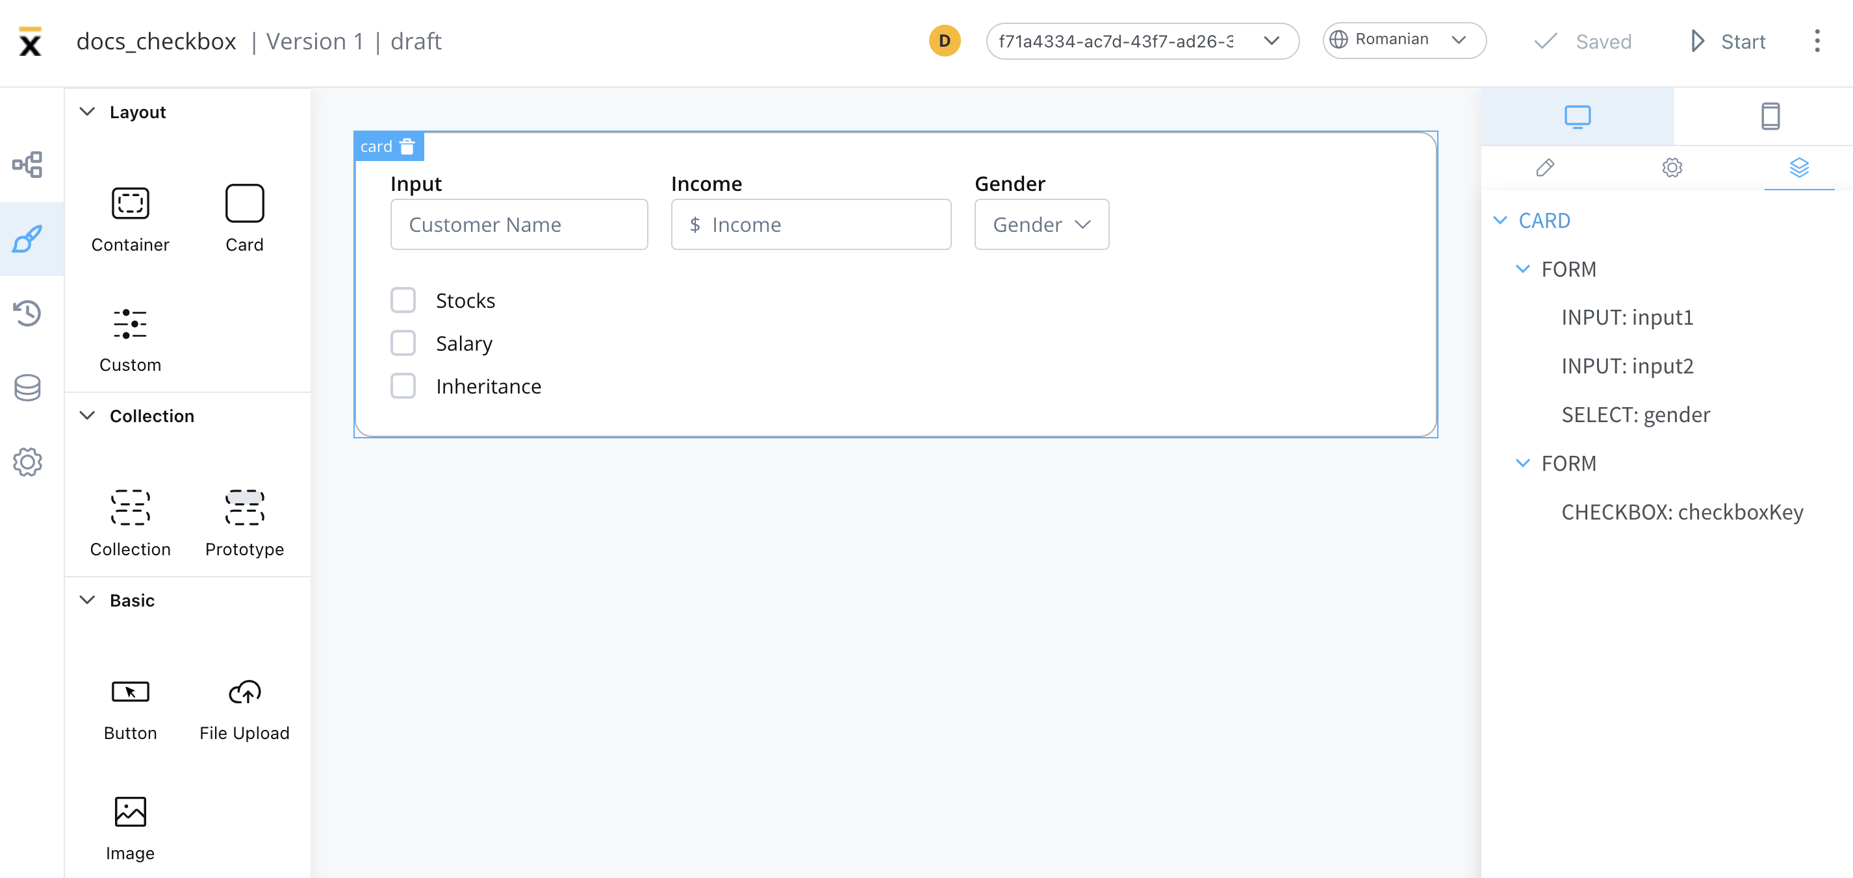Open the process diagram sidebar icon

point(27,164)
